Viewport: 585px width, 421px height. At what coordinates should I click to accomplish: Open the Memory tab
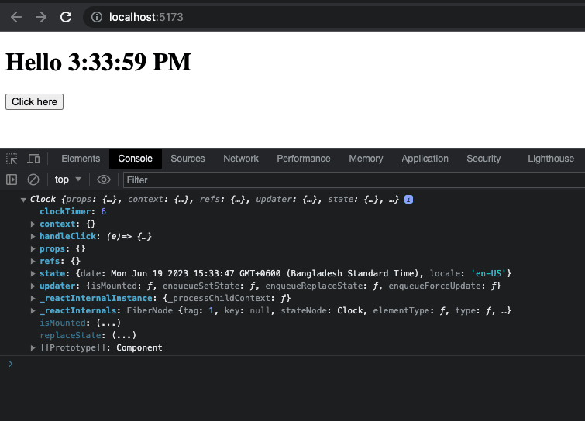(x=366, y=159)
